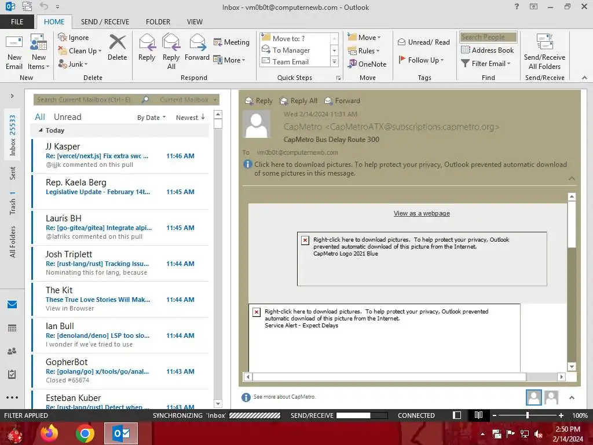Open the Follow Up flag menu
This screenshot has width=593, height=445.
pos(421,60)
